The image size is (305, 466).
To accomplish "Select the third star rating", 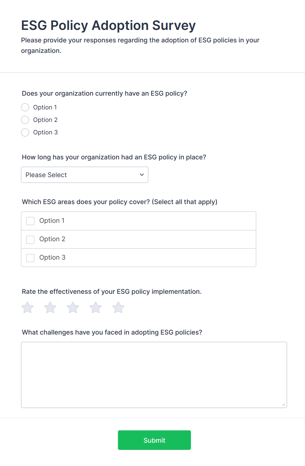I will [73, 308].
